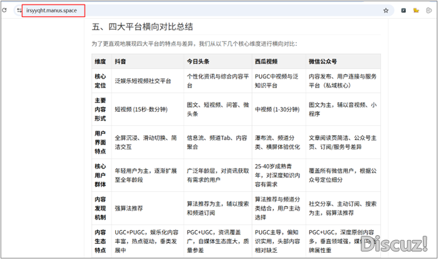Select the 今日头条 column header

click(198, 62)
